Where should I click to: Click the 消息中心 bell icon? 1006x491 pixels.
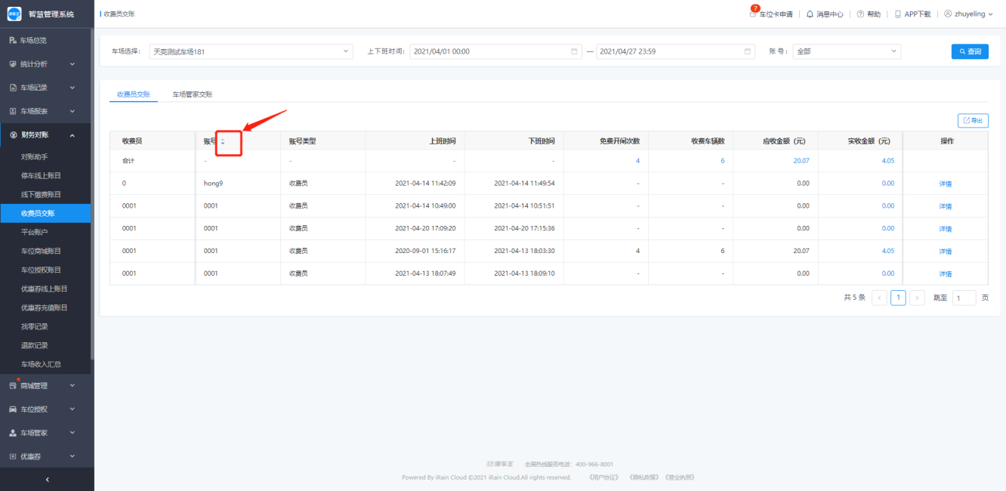coord(810,14)
